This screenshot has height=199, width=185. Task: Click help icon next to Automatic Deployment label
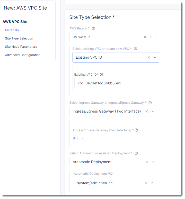click(x=111, y=174)
